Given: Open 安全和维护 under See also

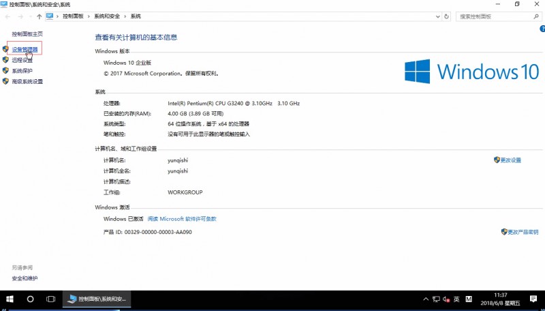Looking at the screenshot, I should tap(25, 278).
